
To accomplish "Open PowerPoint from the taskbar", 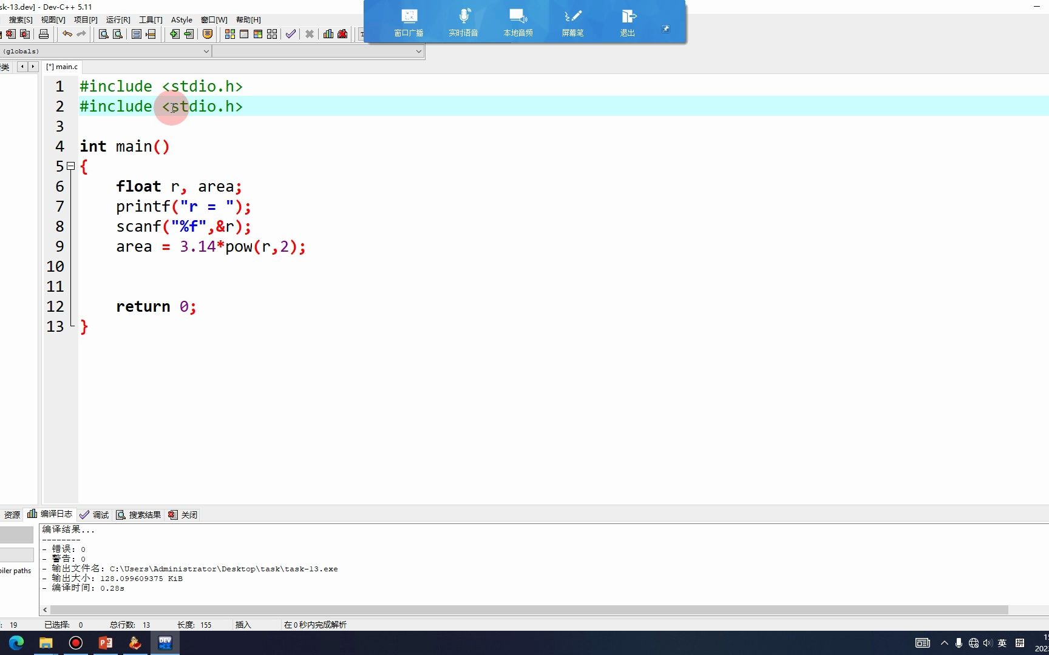I will [x=106, y=643].
